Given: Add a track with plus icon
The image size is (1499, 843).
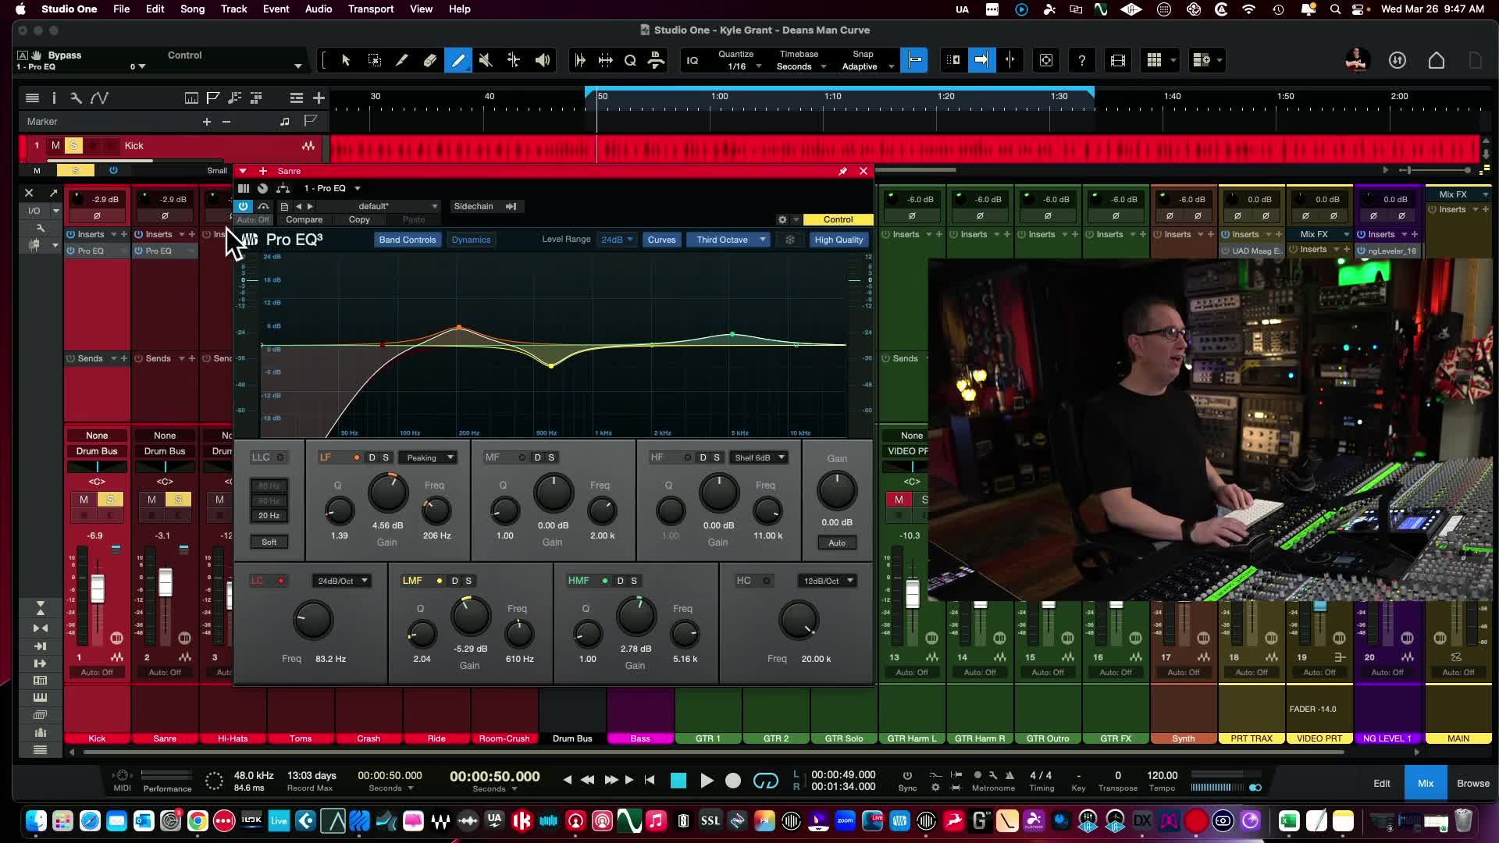Looking at the screenshot, I should pos(319,98).
